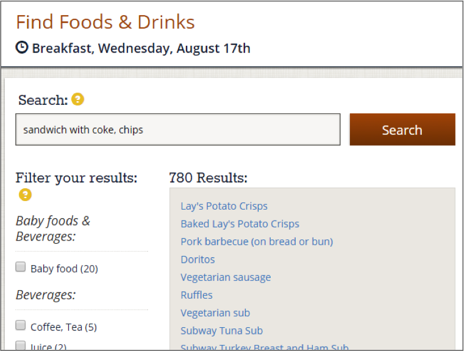
Task: Click the 780 Results heading
Action: point(208,178)
